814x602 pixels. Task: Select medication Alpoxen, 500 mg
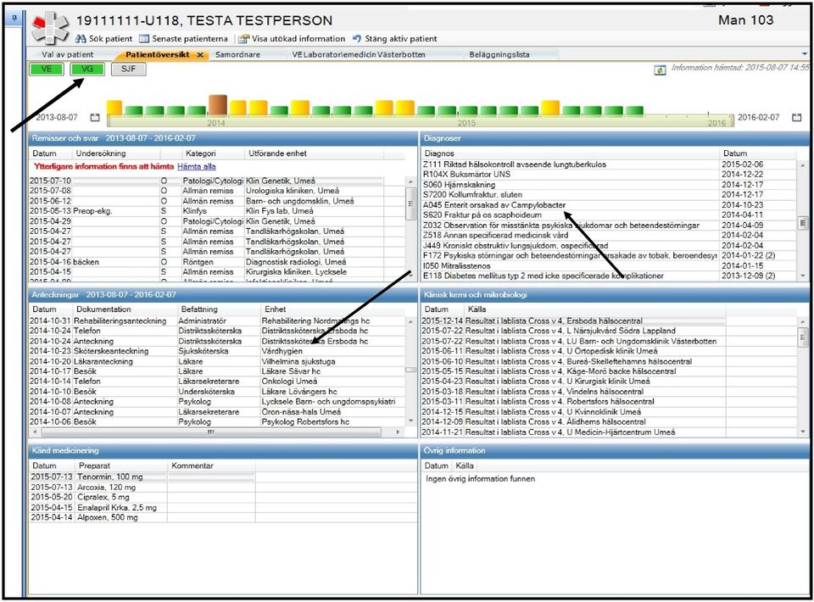point(223,517)
